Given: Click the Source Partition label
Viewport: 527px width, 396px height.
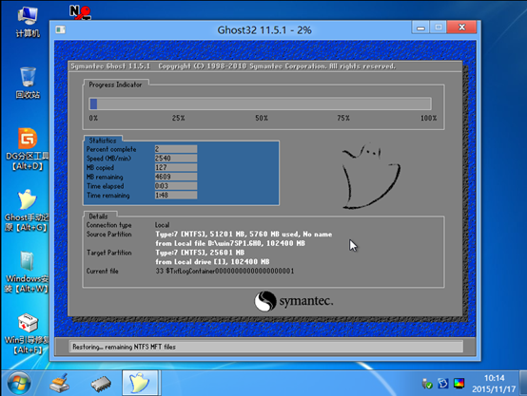Looking at the screenshot, I should coord(108,234).
